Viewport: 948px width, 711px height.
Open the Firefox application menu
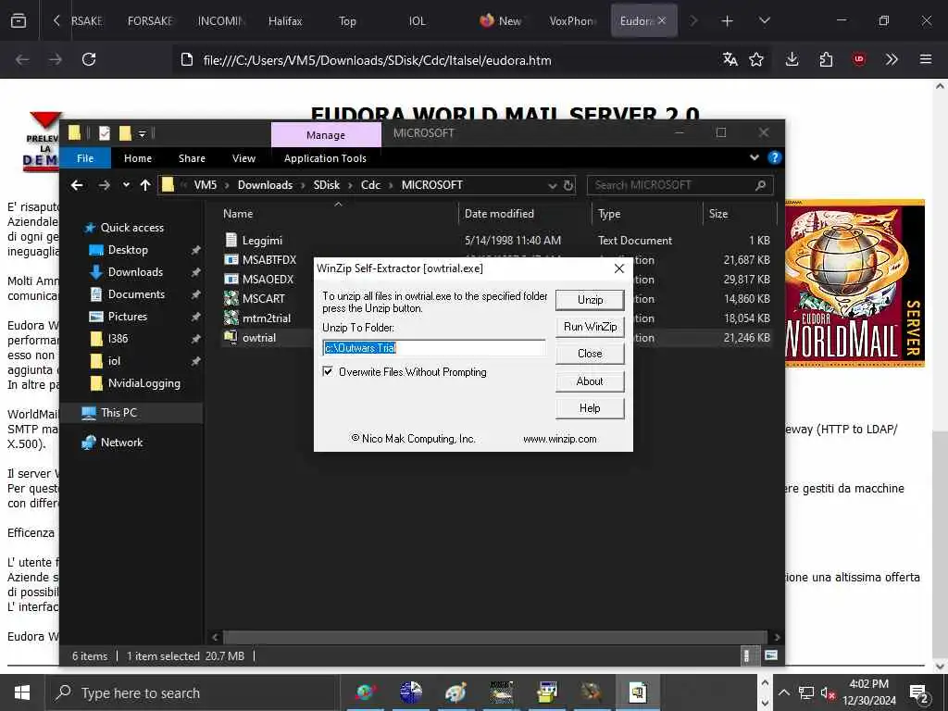[926, 59]
